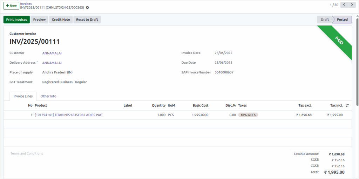Open invoice Preview
Image resolution: width=359 pixels, height=179 pixels.
[39, 20]
